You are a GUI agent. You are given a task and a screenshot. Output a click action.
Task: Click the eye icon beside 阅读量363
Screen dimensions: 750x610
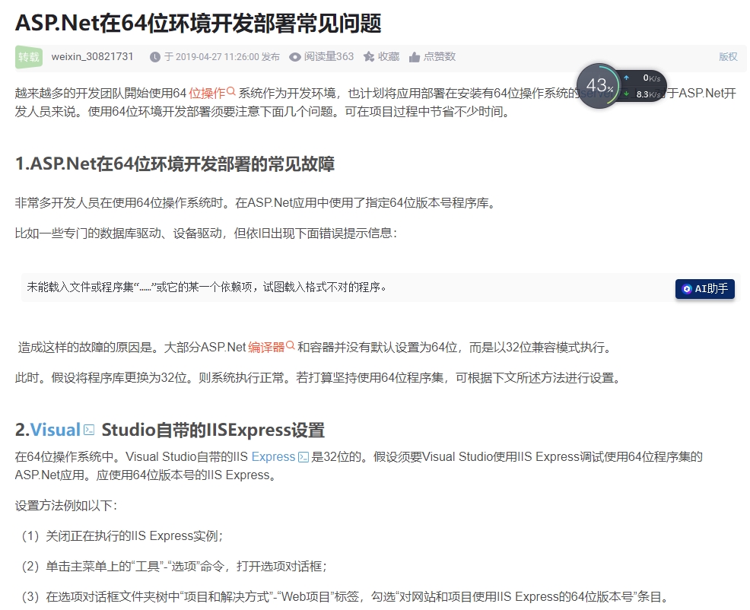coord(295,57)
